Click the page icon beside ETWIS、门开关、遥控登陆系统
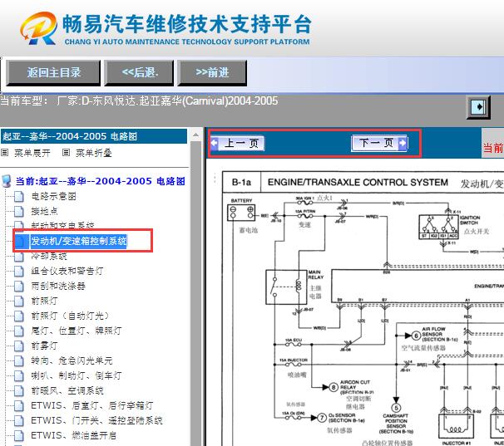 (x=19, y=420)
